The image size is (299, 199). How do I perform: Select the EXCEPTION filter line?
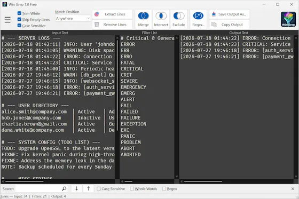pos(133,124)
